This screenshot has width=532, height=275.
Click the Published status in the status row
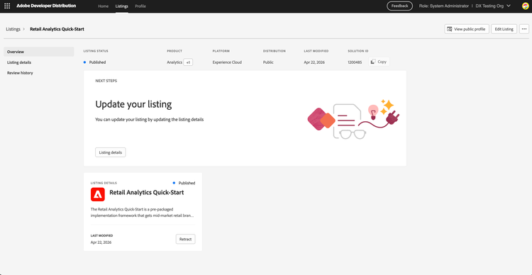pos(97,62)
